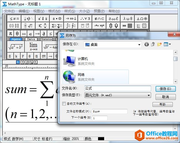Viewport: 180px width, 143px height.
Task: Open the view options menu arrow
Action: [x=170, y=44]
